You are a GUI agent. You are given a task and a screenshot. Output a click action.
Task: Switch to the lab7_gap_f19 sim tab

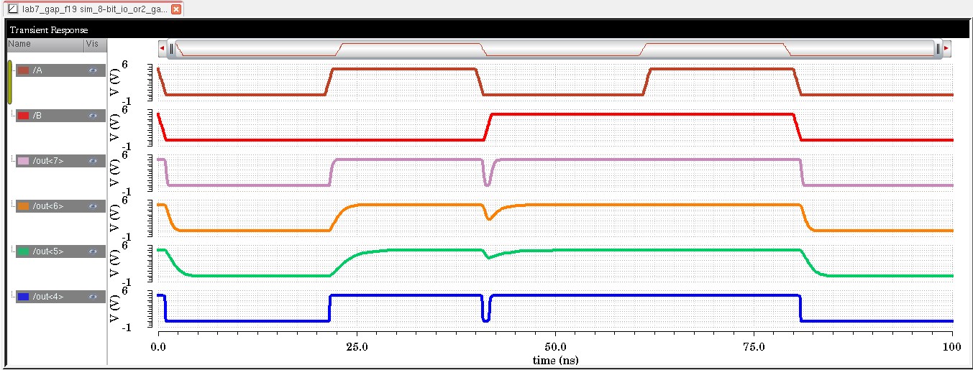click(x=95, y=9)
